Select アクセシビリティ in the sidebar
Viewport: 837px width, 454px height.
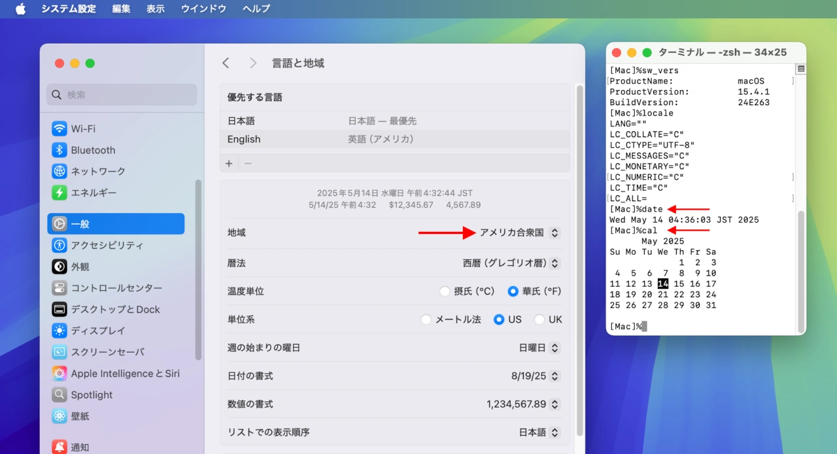point(107,246)
